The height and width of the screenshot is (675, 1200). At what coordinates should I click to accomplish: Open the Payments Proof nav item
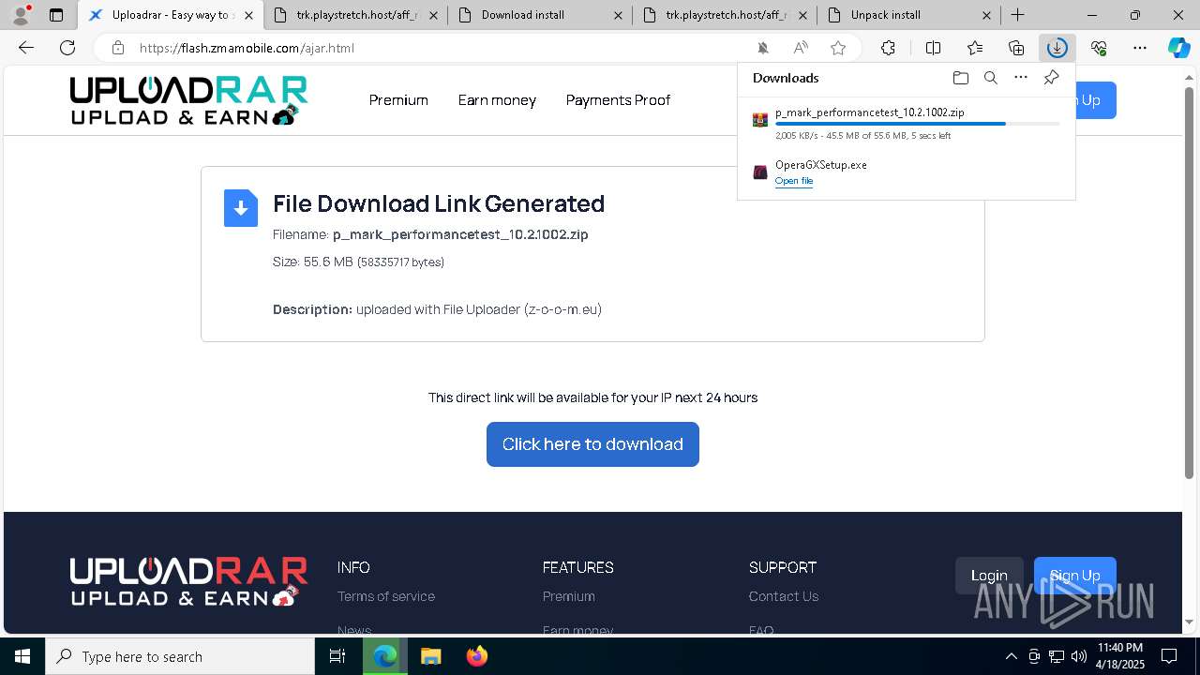[618, 100]
